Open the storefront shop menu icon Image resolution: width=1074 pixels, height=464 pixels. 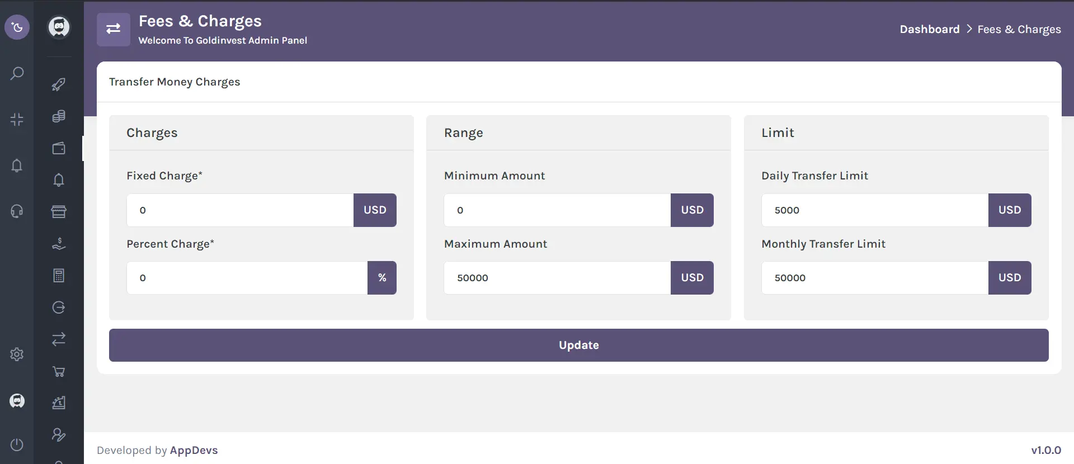point(59,211)
